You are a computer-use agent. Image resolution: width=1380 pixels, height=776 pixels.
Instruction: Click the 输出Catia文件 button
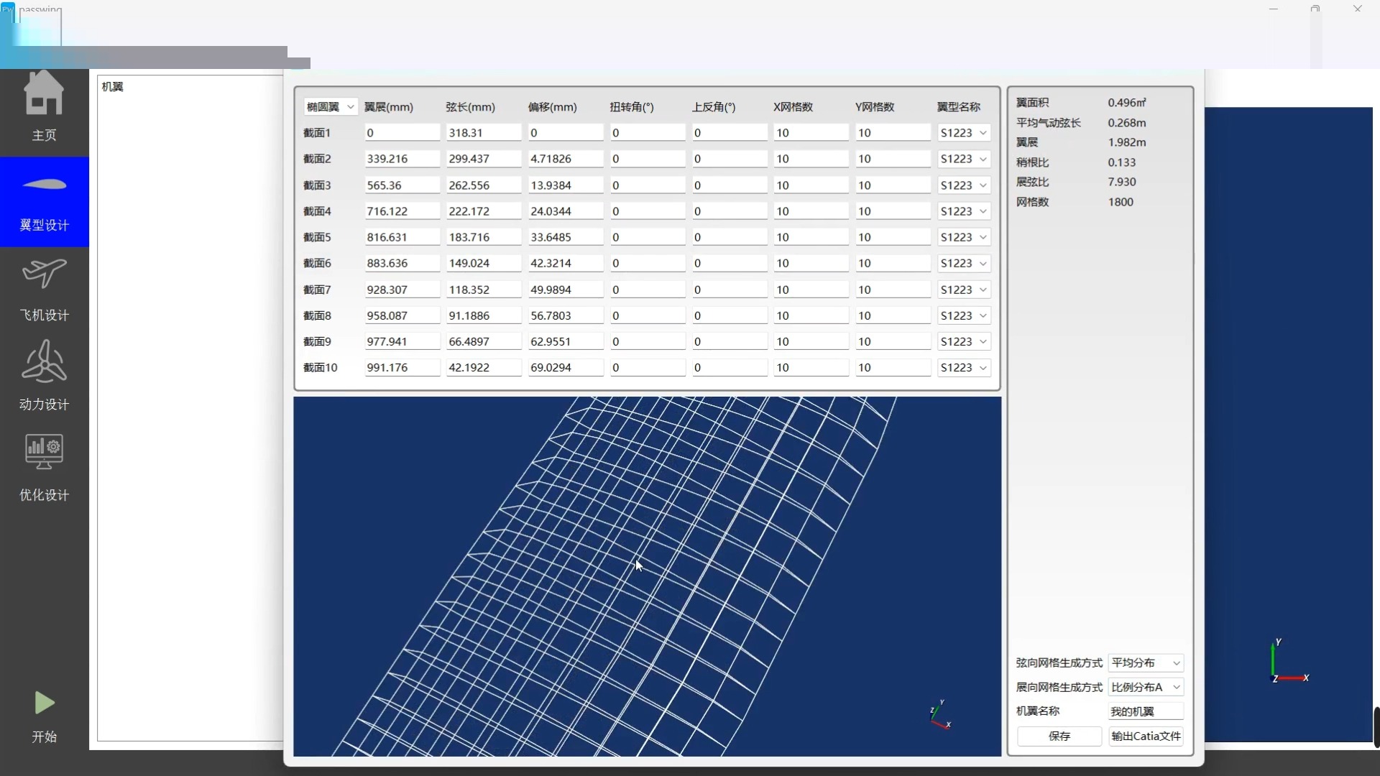(1146, 736)
